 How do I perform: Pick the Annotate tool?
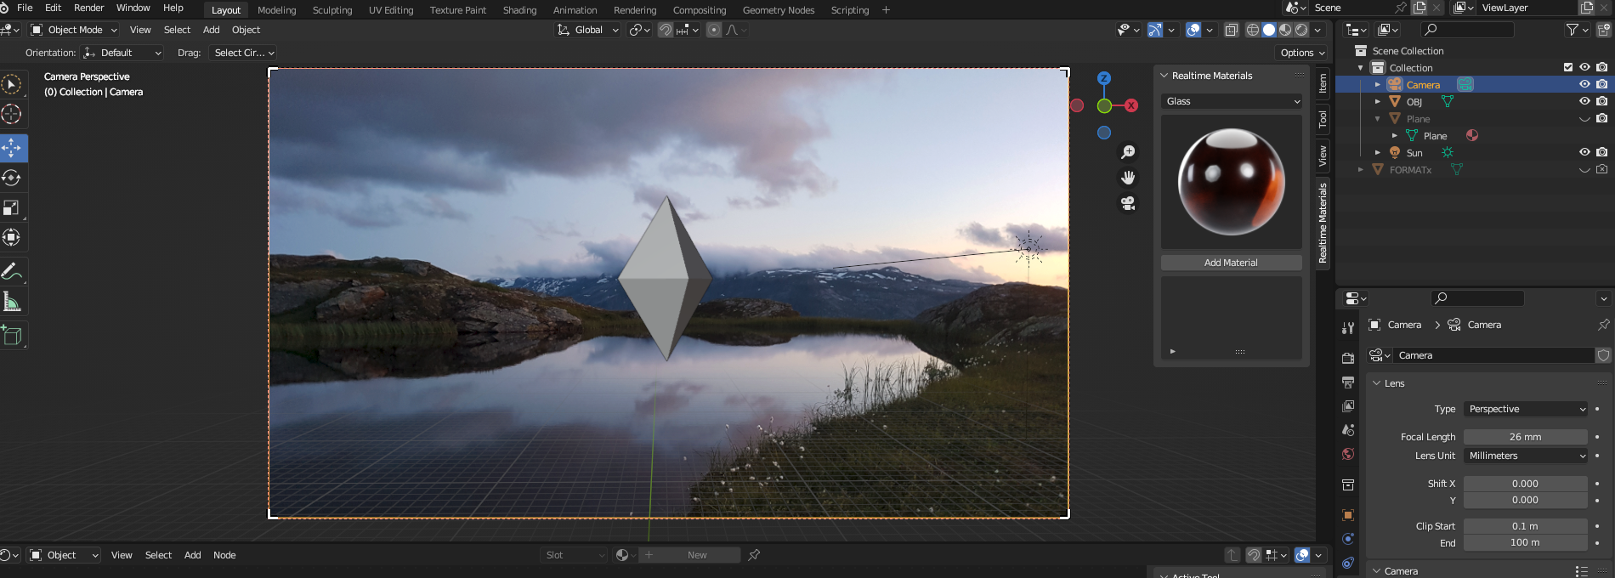coord(13,272)
